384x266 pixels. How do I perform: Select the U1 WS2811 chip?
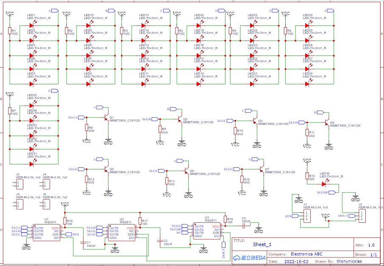tap(47, 233)
